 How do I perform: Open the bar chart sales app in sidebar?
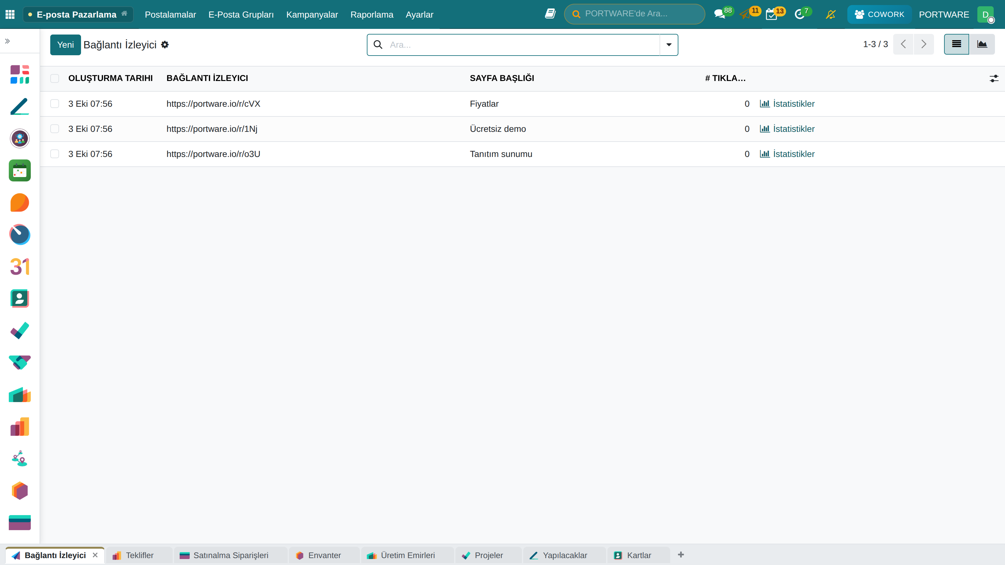point(19,427)
